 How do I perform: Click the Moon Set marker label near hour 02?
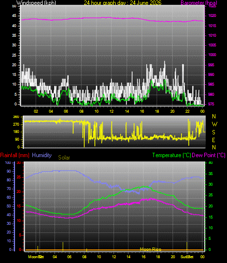pos(36,257)
